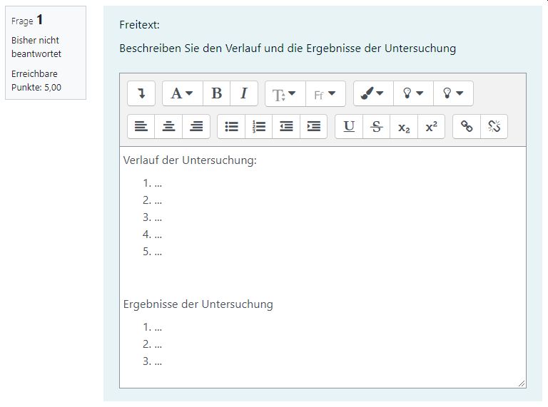Viewport: 548px width, 407px height.
Task: Open font size dropdown
Action: click(285, 93)
